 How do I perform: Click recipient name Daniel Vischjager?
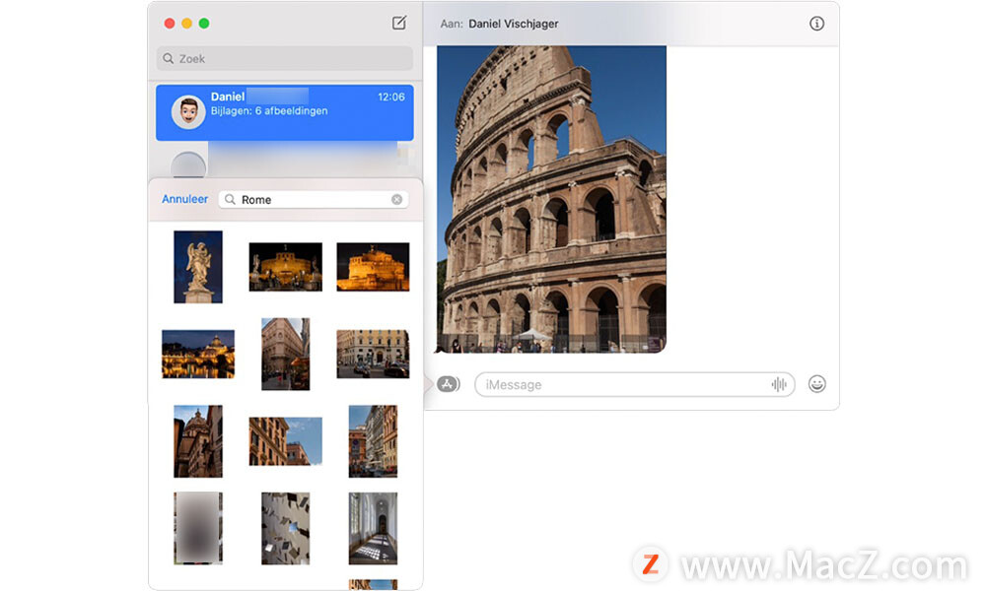click(513, 24)
